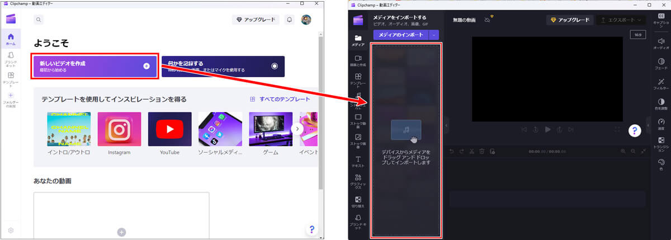This screenshot has width=671, height=240.
Task: Select the イントロ/アウトロ template thumbnail
Action: (69, 129)
